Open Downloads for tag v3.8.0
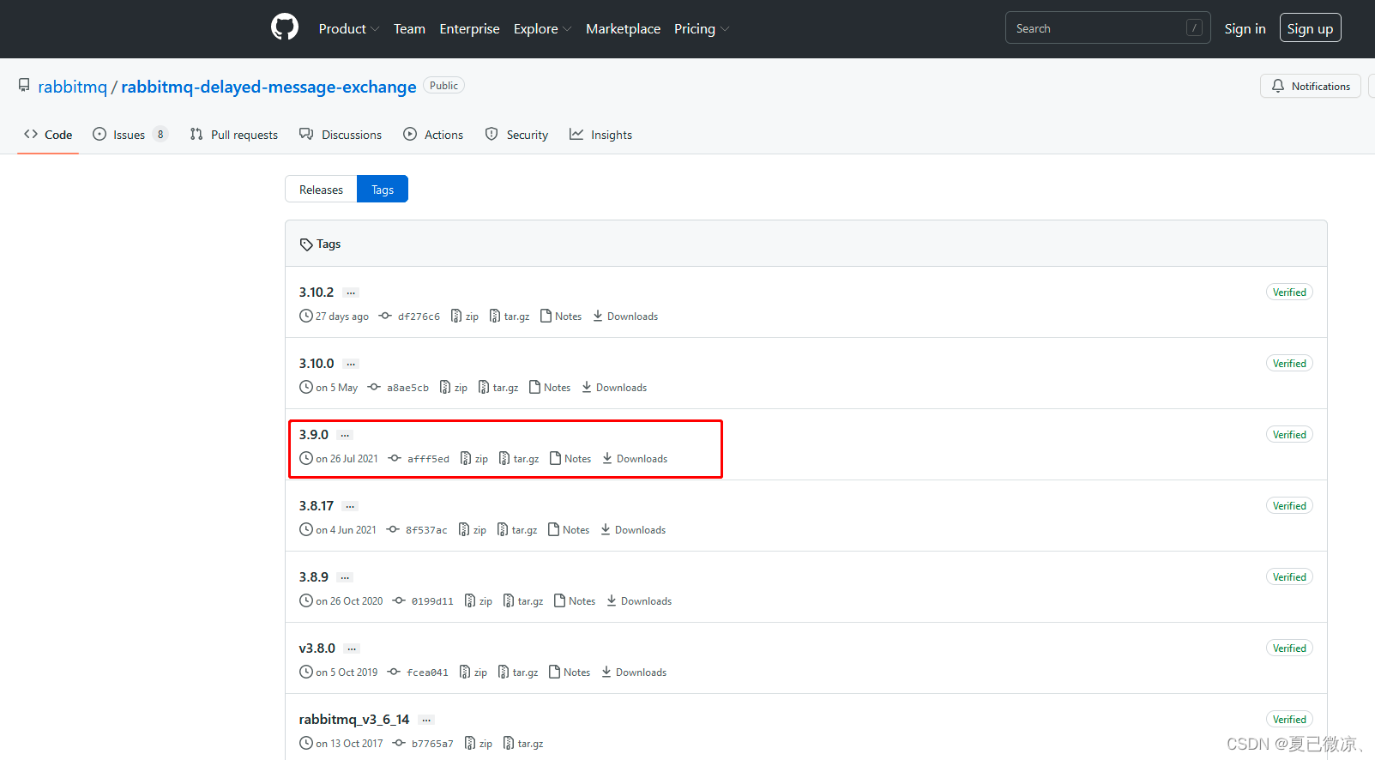 click(x=634, y=673)
